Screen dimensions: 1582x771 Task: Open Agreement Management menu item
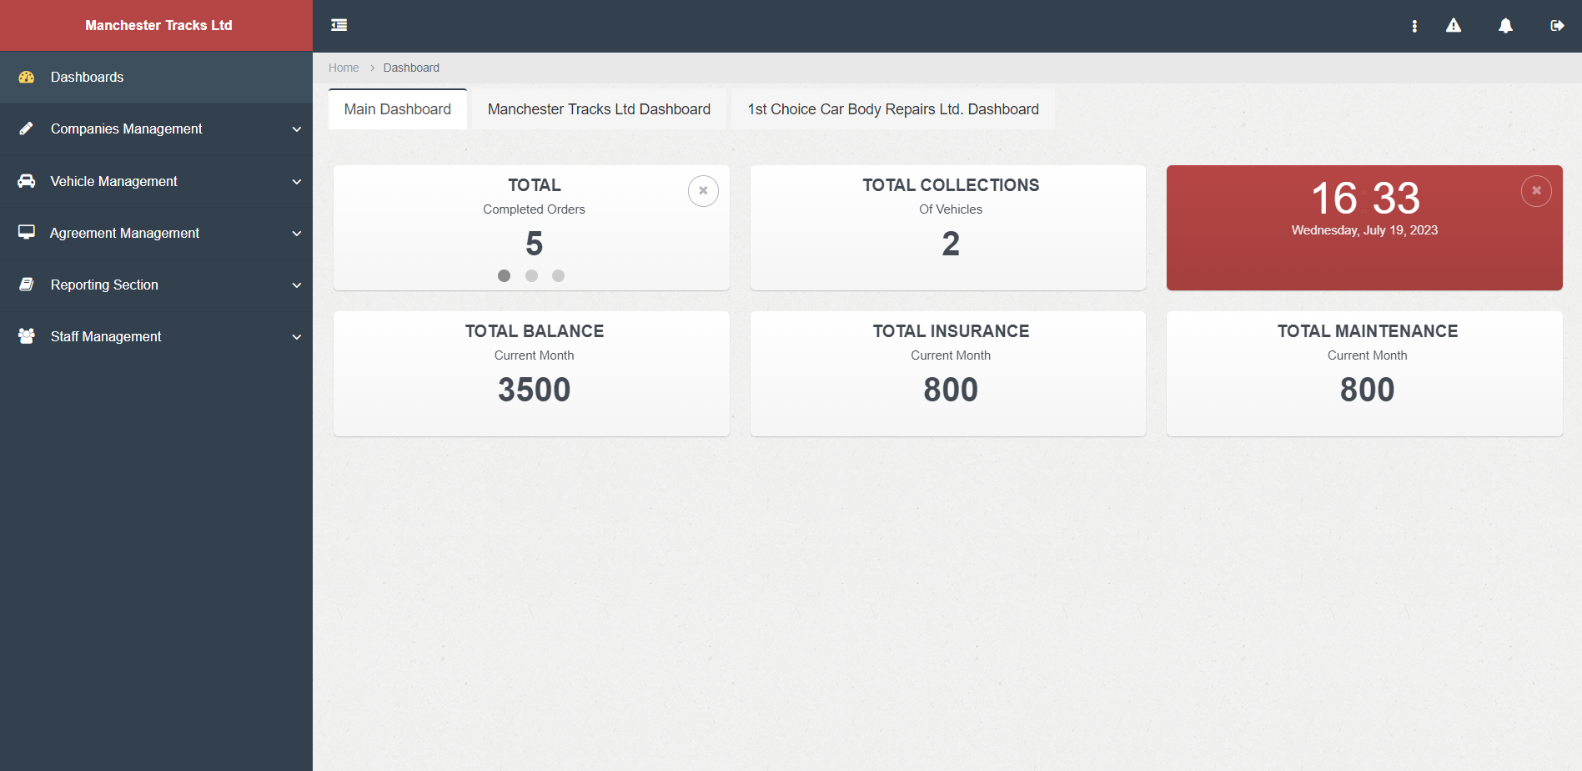pos(156,233)
